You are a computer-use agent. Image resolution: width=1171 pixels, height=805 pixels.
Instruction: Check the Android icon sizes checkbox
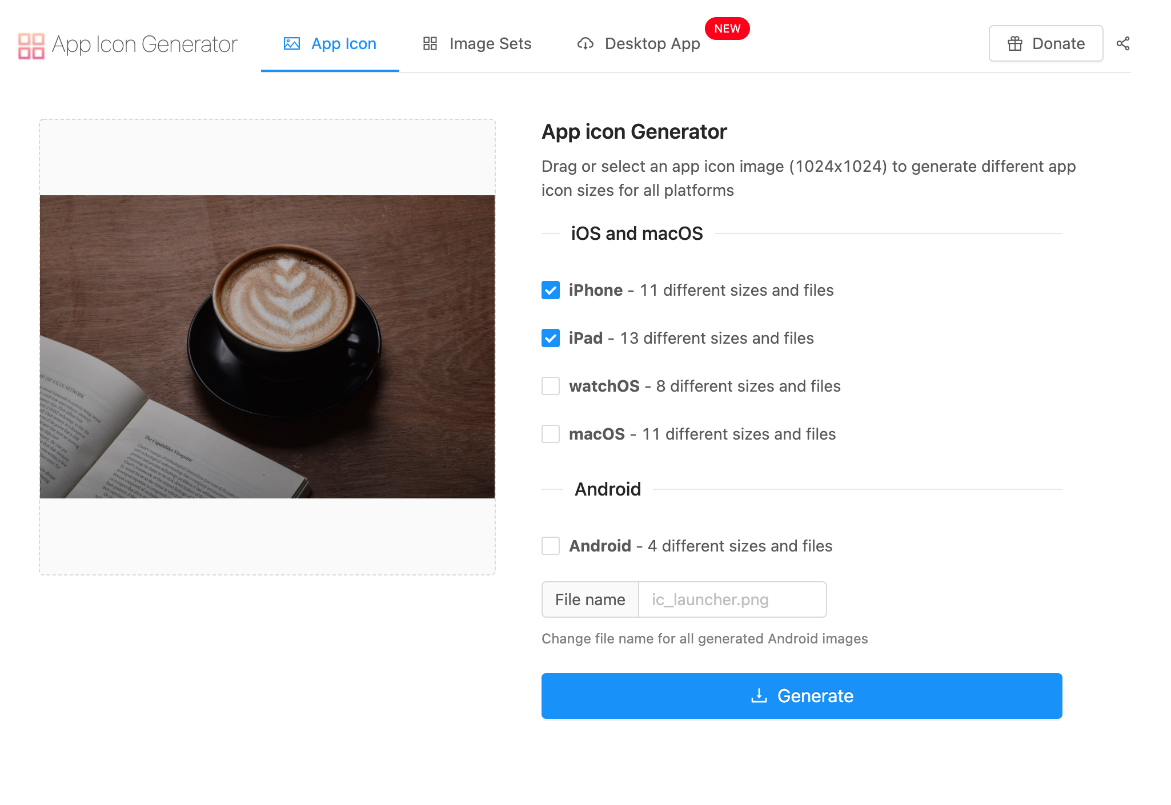550,546
